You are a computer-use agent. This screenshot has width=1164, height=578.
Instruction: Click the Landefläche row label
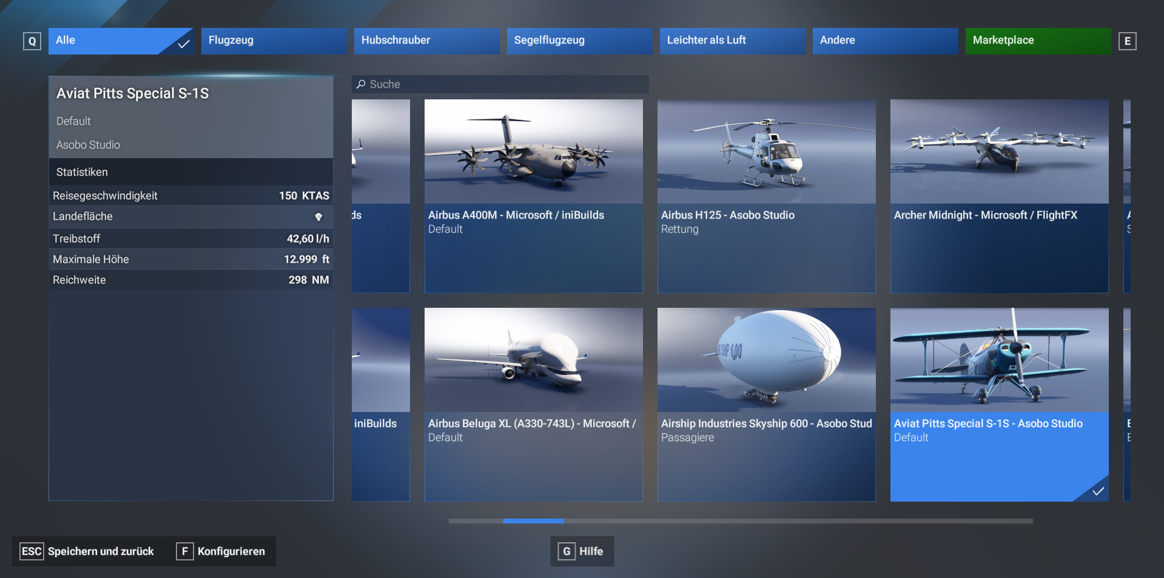coord(82,216)
